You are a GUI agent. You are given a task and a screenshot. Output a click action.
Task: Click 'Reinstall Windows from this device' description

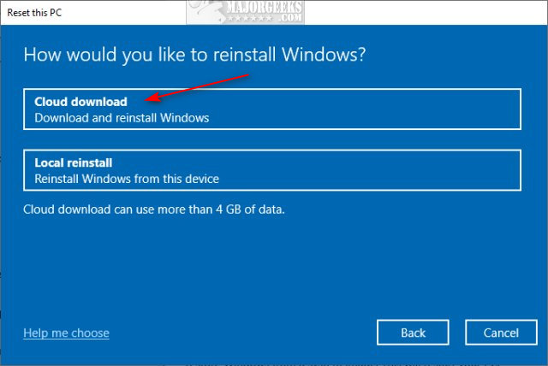tap(127, 179)
